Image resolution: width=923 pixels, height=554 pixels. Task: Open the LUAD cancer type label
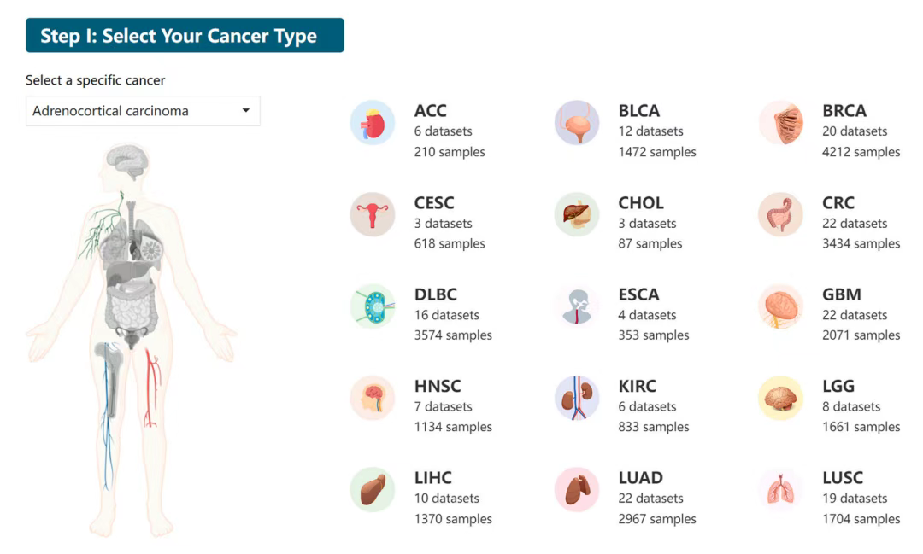pyautogui.click(x=640, y=477)
